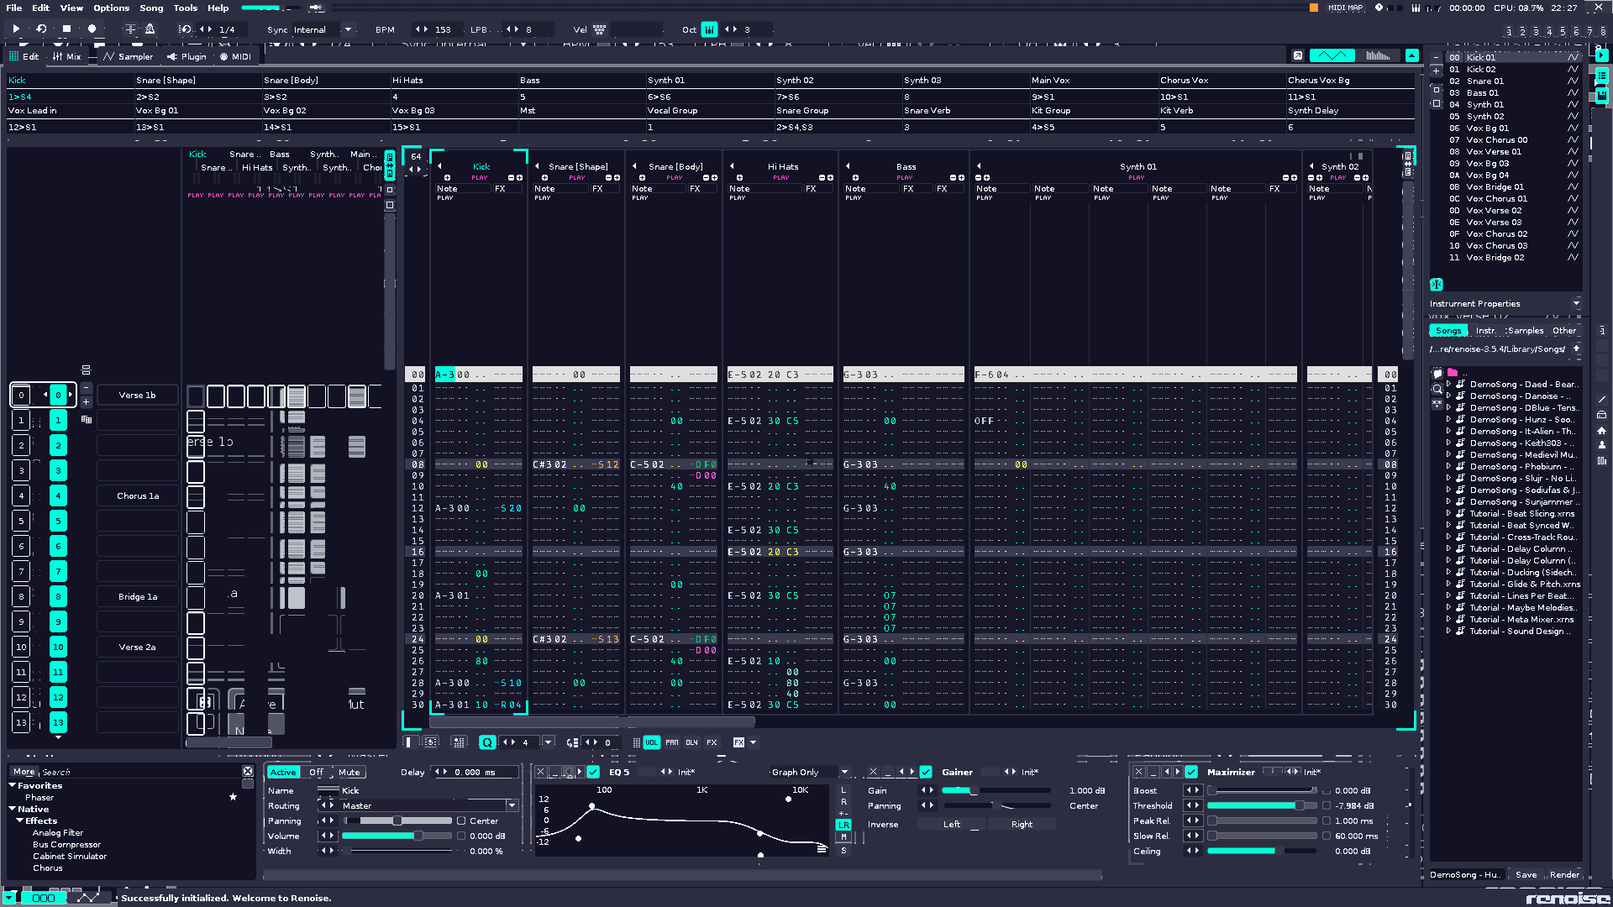Toggle Maximizer device enabled checkbox
Screen dimensions: 1613x907
(x=1191, y=772)
